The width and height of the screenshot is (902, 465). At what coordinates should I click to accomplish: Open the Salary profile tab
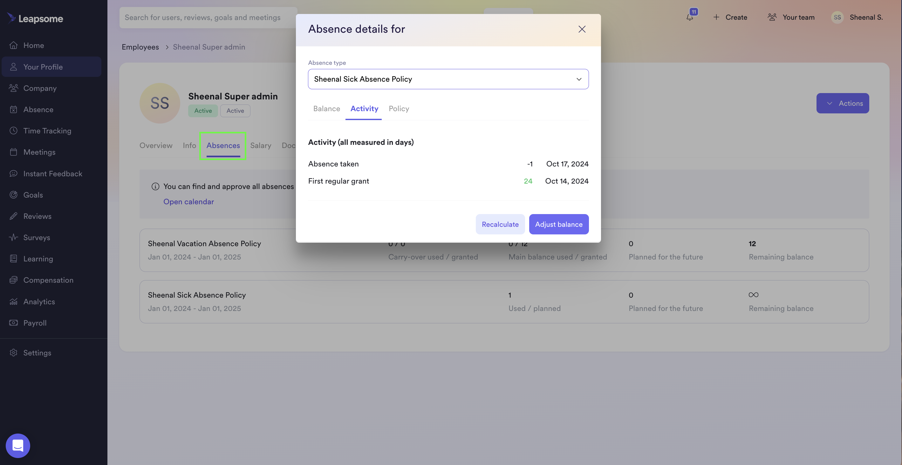coord(261,145)
